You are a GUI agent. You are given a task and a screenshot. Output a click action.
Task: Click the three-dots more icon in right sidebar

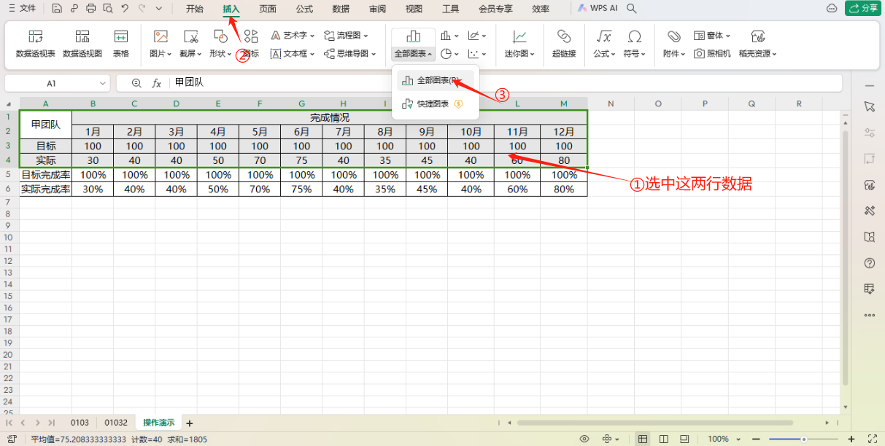point(869,315)
